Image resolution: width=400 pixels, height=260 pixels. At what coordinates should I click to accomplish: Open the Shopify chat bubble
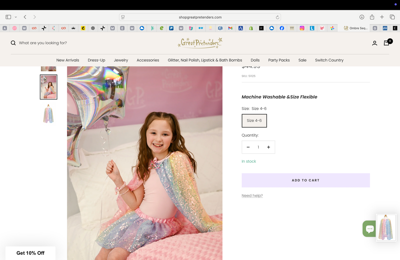click(x=369, y=229)
